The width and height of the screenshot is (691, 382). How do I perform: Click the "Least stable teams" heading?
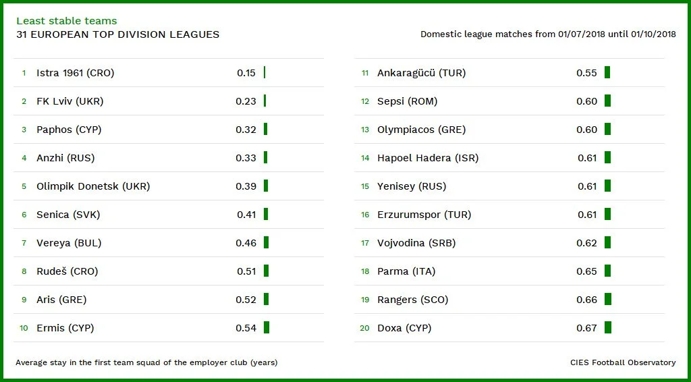coord(66,21)
